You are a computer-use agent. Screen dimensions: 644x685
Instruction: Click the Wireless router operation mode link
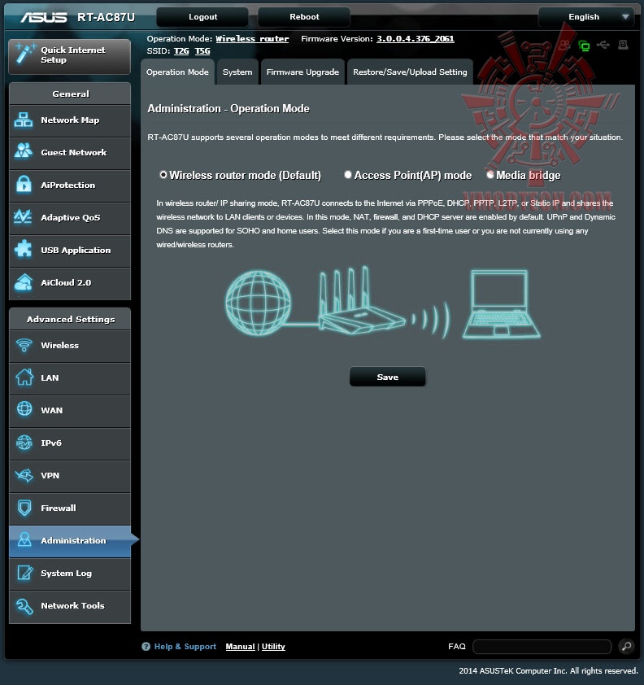coord(252,39)
